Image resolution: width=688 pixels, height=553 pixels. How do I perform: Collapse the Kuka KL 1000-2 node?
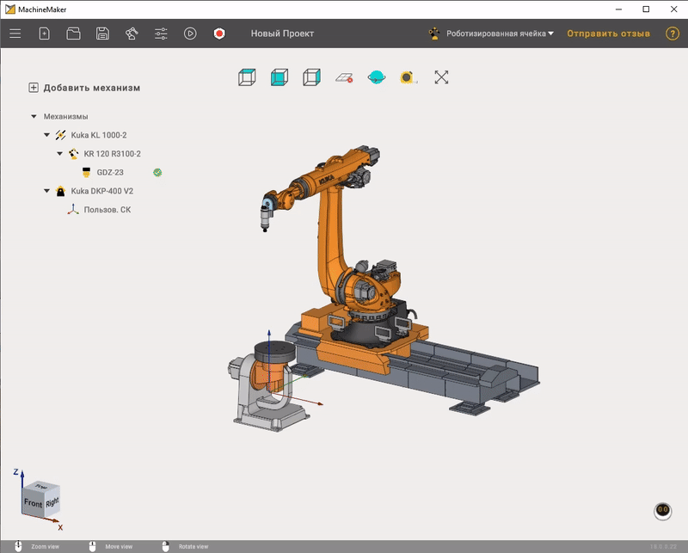46,135
